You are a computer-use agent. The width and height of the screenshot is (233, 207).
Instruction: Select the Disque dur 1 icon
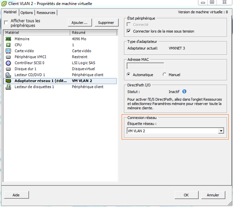(9, 69)
